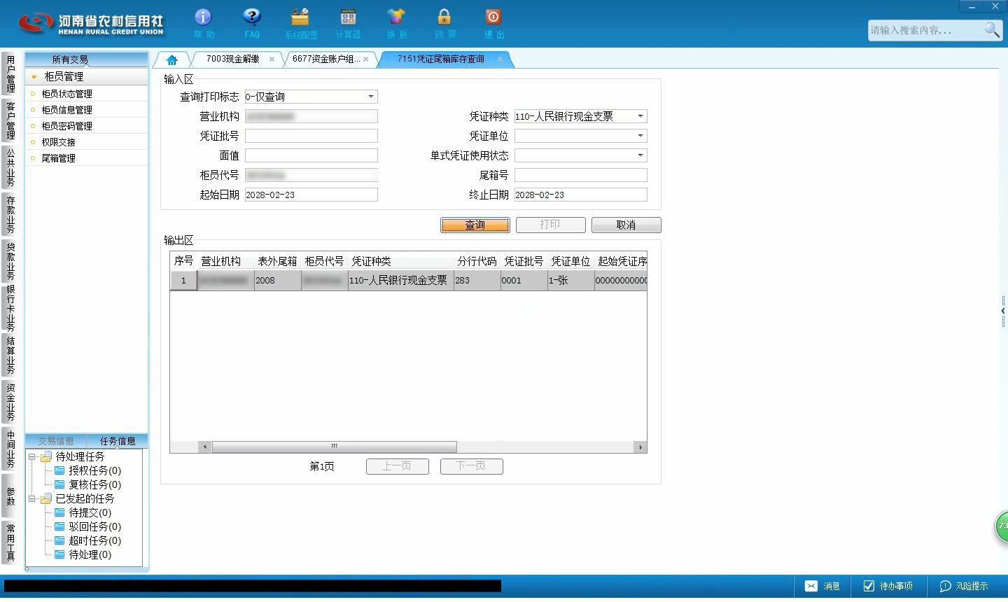Open the 授权任务(0) folder
The image size is (1008, 602).
click(87, 470)
